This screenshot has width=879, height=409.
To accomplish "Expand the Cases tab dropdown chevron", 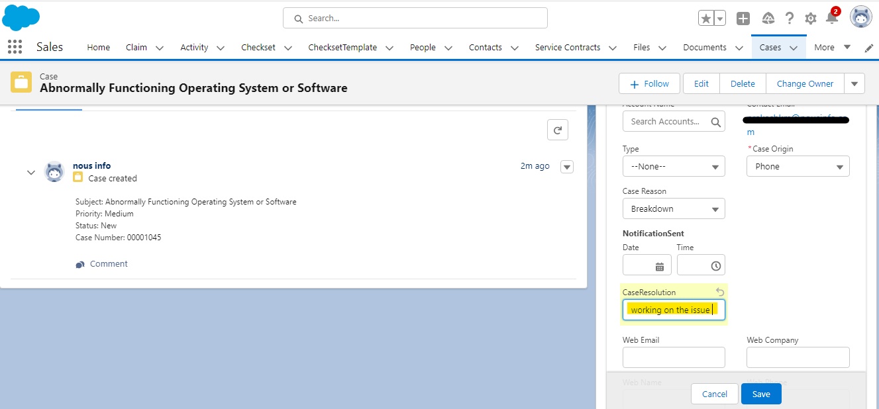I will pos(794,48).
